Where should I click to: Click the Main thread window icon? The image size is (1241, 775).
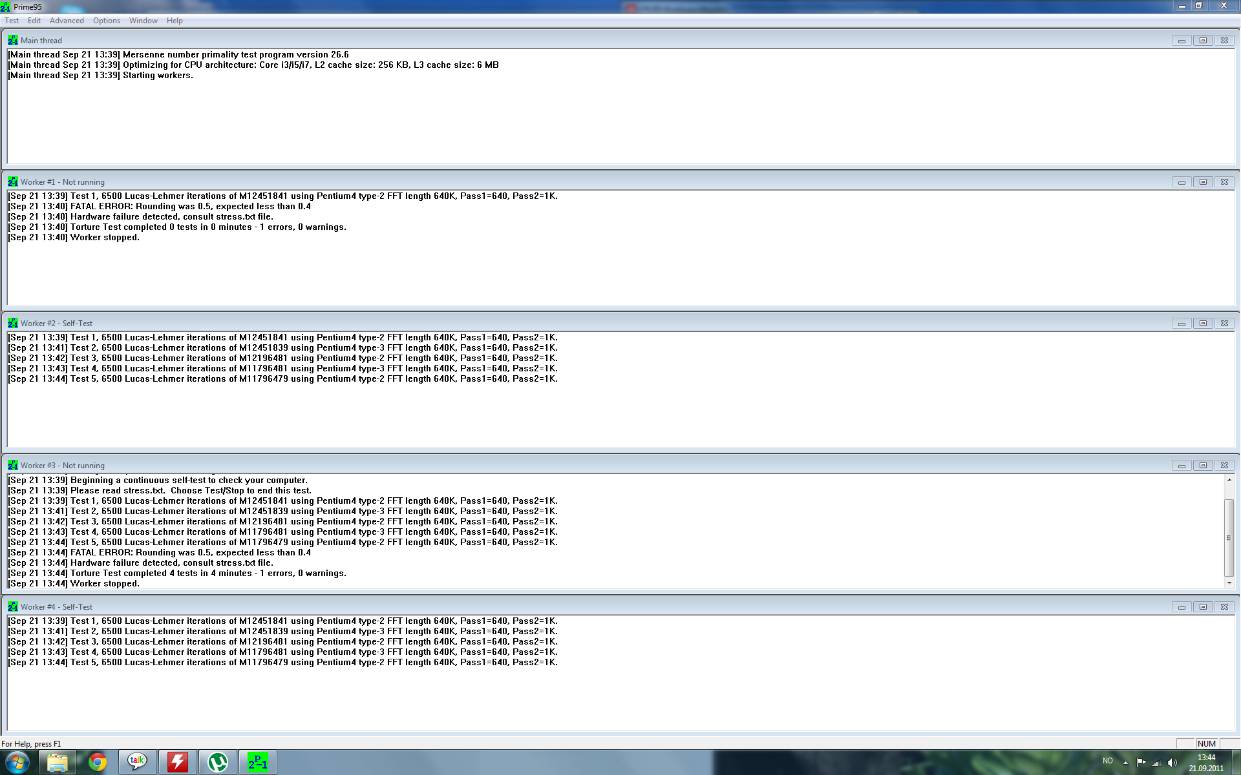[13, 40]
